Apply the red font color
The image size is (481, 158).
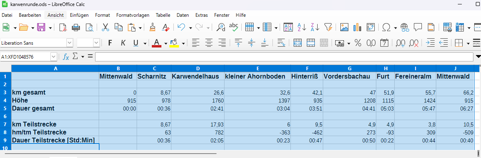point(156,43)
